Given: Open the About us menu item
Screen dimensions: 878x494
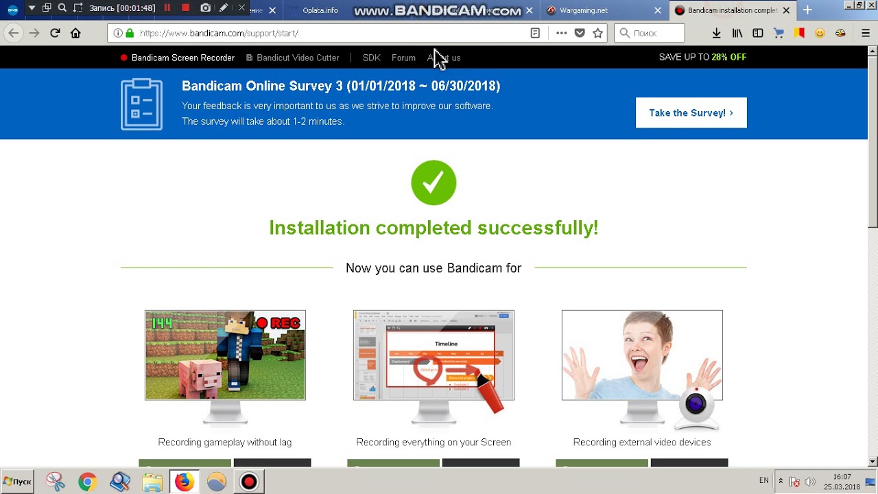Looking at the screenshot, I should (x=444, y=58).
